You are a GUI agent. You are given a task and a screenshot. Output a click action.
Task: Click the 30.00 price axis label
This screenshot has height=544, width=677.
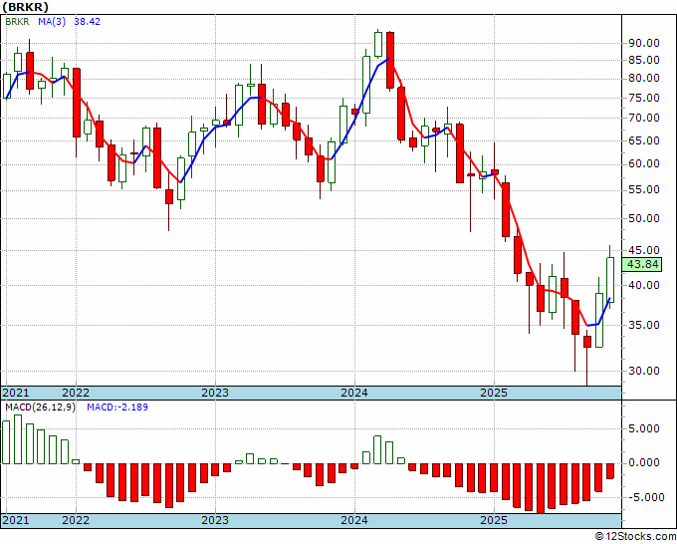point(644,371)
